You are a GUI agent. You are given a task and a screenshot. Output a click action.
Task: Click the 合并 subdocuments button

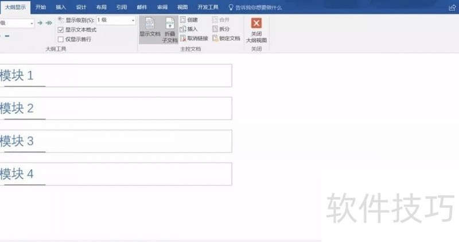[221, 20]
